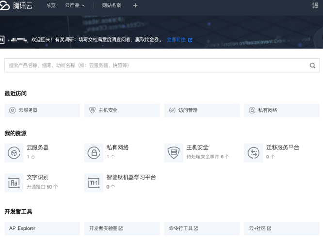This screenshot has height=243, width=323.
Task: Click the lock icon in recent 私有网络
Action: point(252,110)
